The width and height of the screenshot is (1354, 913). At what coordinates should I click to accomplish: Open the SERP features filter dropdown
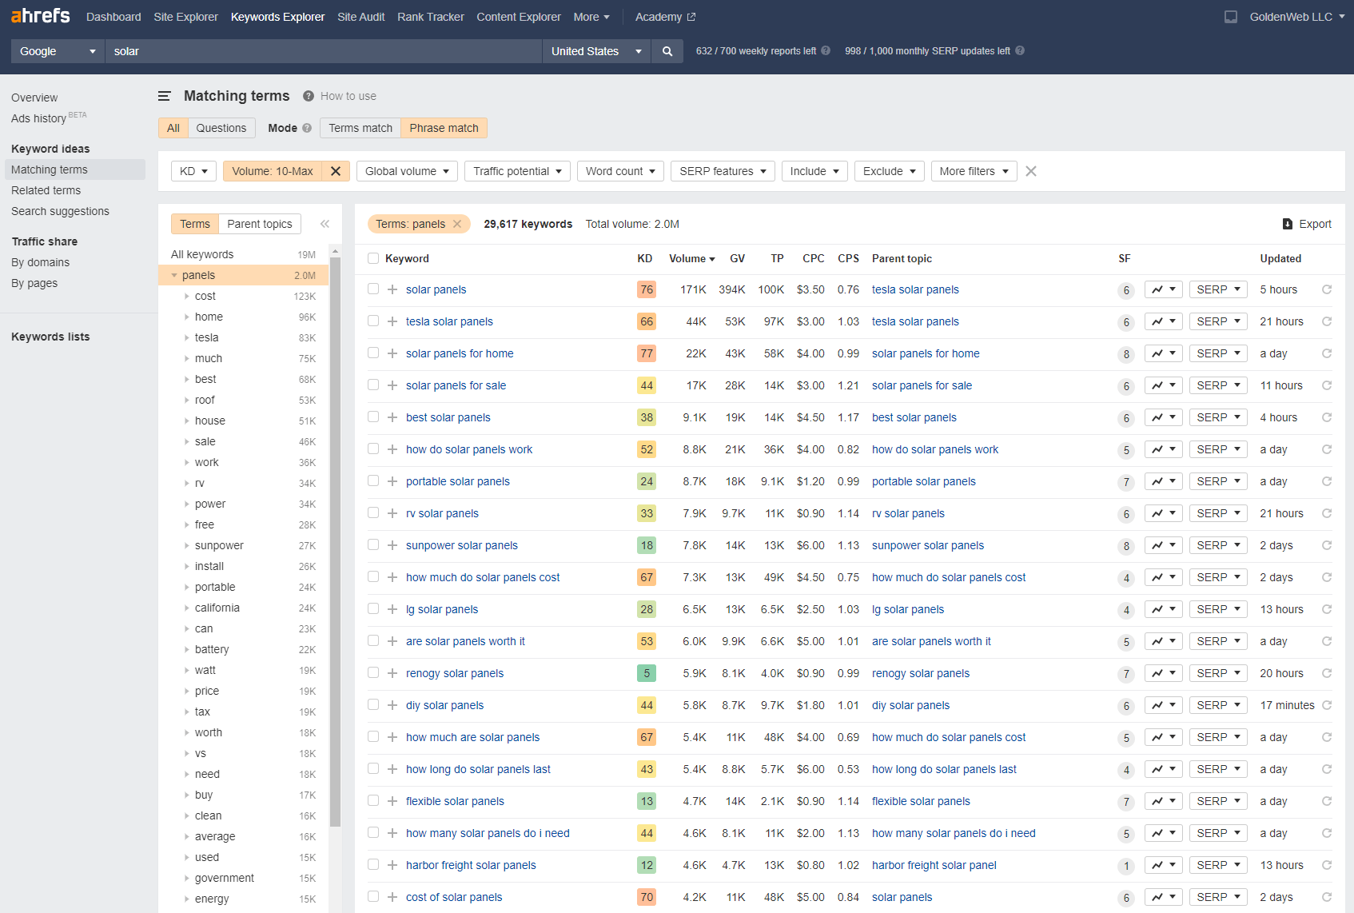tap(723, 171)
